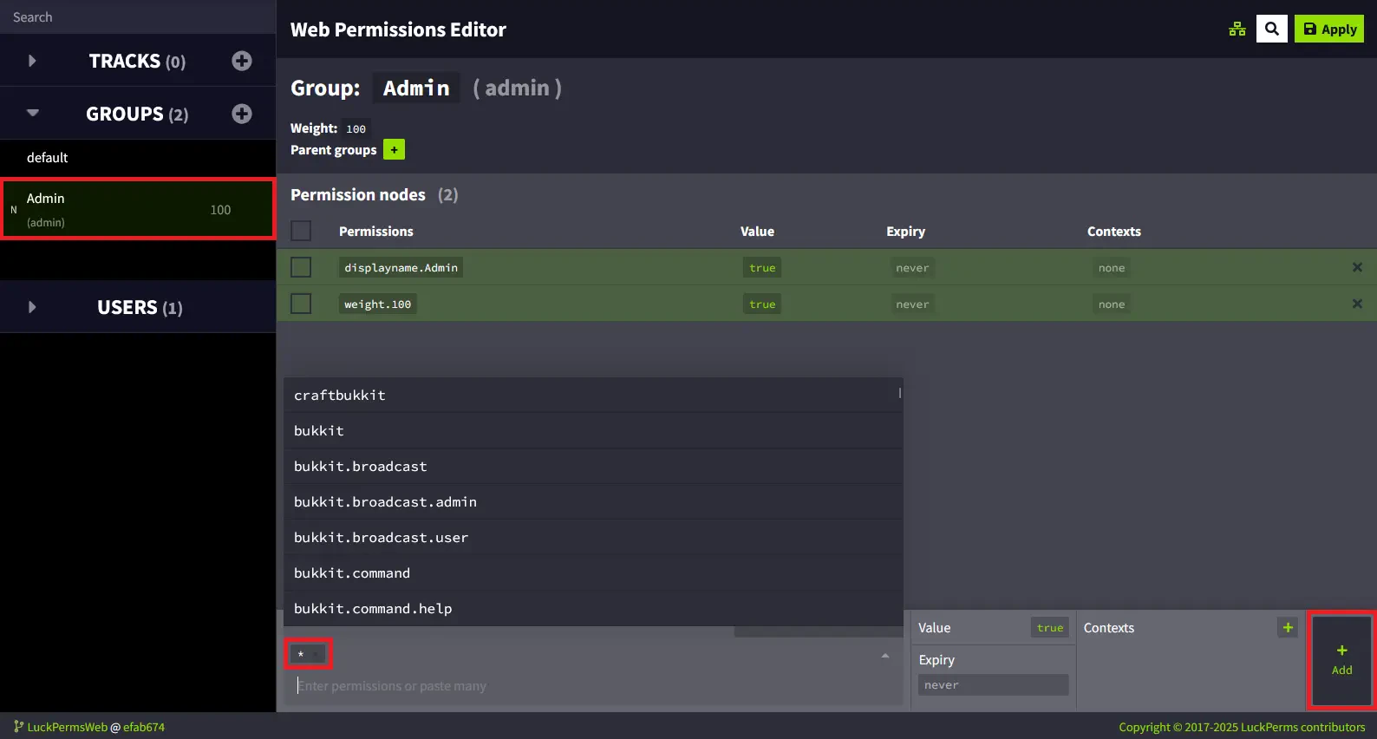The height and width of the screenshot is (739, 1377).
Task: Expand the TRACKS section arrow
Action: [32, 61]
